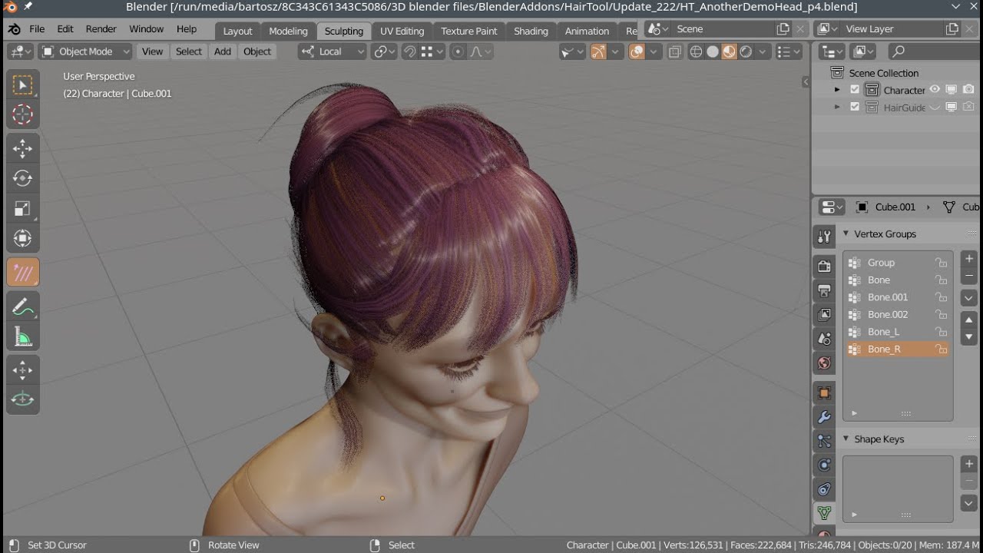Switch to the UV Editing workspace tab
This screenshot has height=553, width=983.
402,31
